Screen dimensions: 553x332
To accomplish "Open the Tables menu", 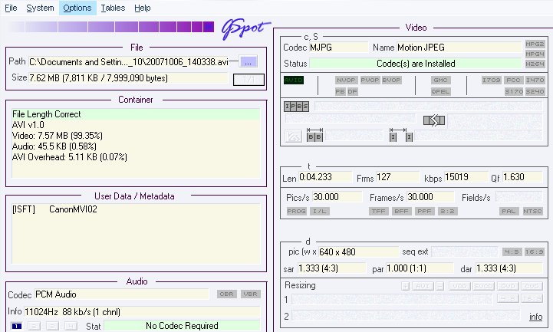I will click(113, 8).
